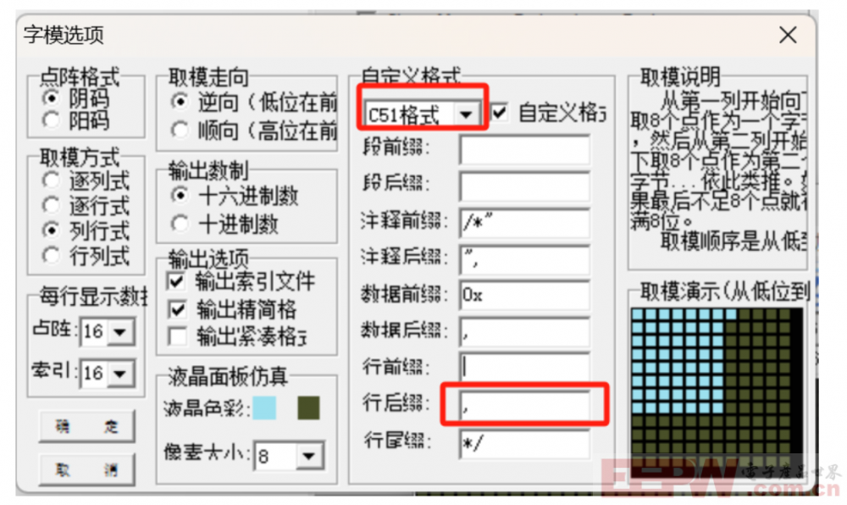Click the 数据后缀 input field

[524, 331]
